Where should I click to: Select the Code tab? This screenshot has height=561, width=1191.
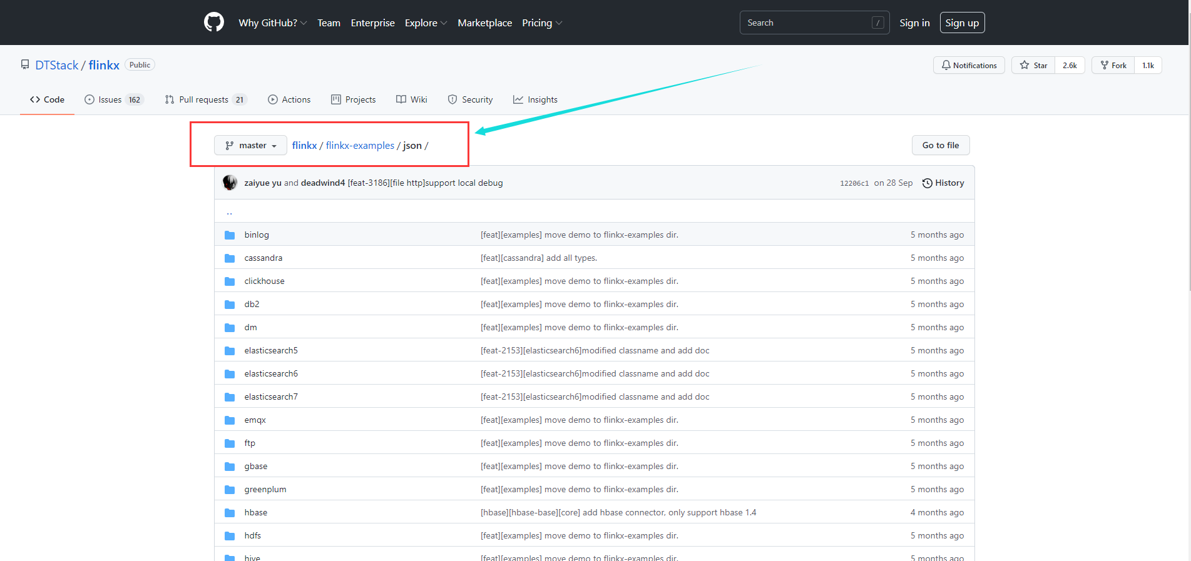(47, 99)
